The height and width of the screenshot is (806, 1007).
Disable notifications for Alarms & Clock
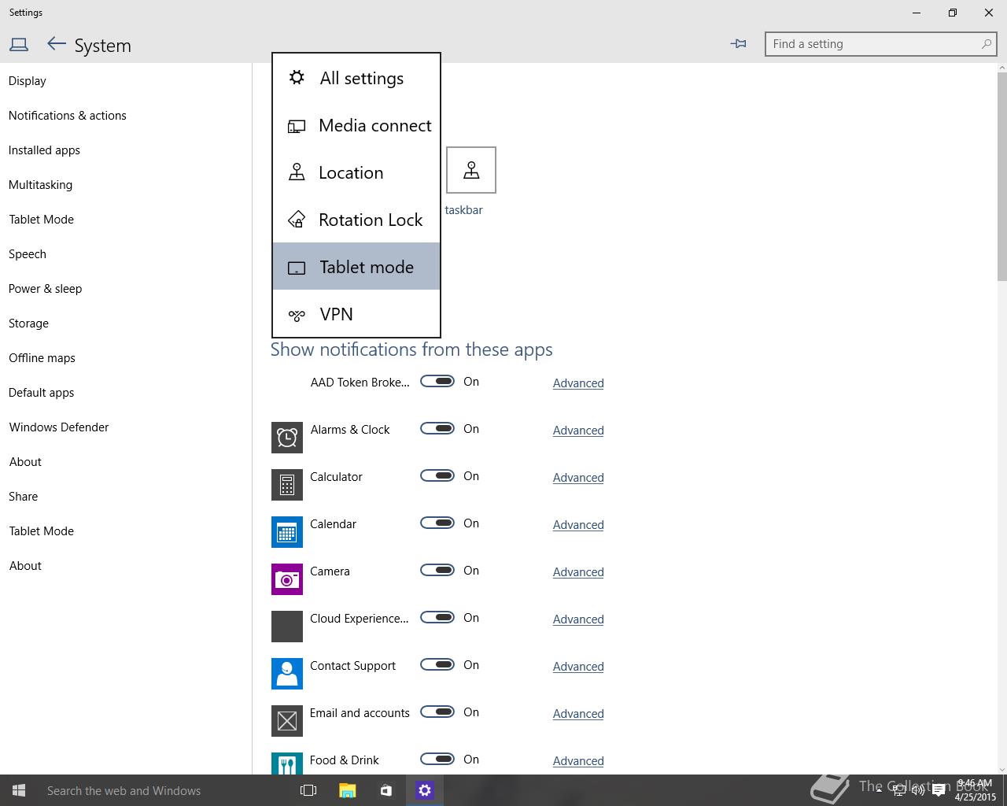tap(437, 429)
